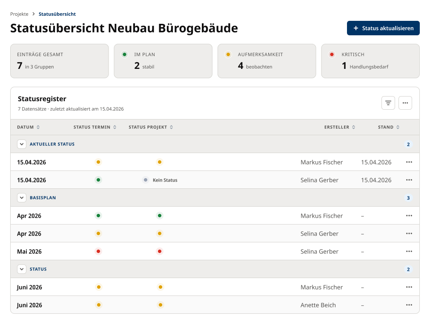Collapse the Aktueller Status group
This screenshot has height=324, width=430.
[22, 144]
